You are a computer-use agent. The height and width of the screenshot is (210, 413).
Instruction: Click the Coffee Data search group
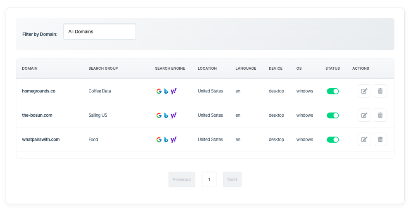[x=100, y=91]
